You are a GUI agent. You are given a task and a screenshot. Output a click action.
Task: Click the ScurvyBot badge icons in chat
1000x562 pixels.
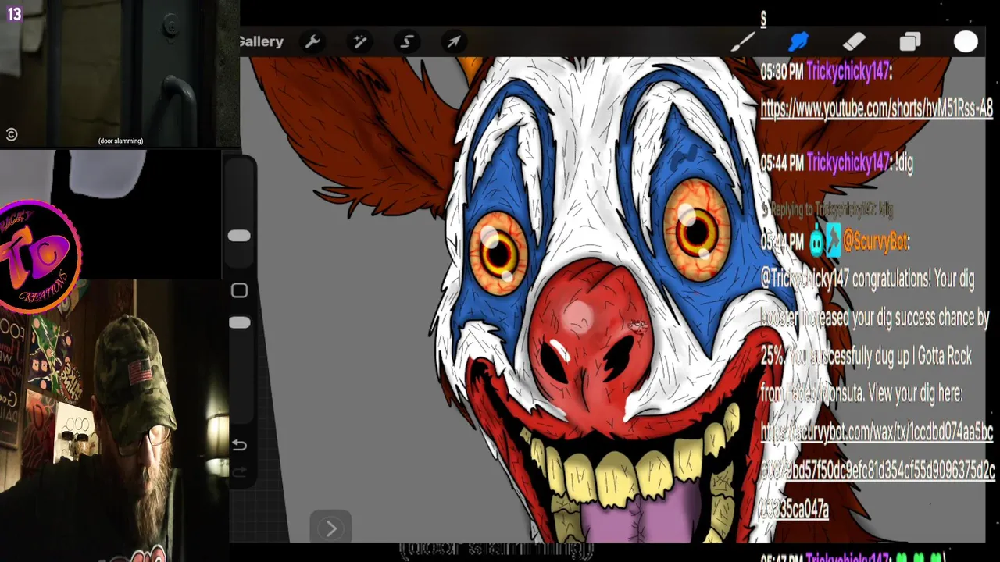pos(824,242)
